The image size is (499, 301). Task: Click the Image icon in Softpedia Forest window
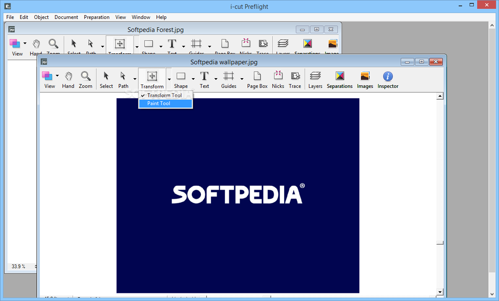tap(332, 43)
